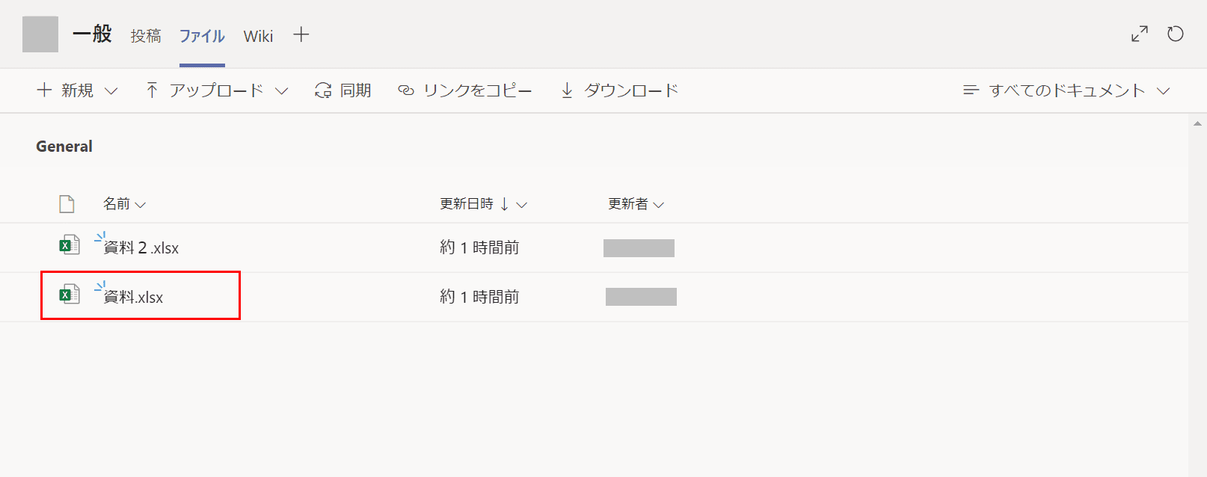This screenshot has width=1207, height=477.
Task: Open the file 資料.xlsx
Action: coord(133,297)
